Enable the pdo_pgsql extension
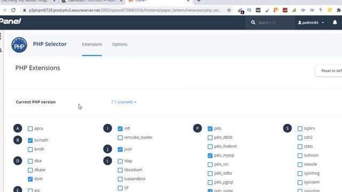The height and width of the screenshot is (192, 342). coord(210,182)
